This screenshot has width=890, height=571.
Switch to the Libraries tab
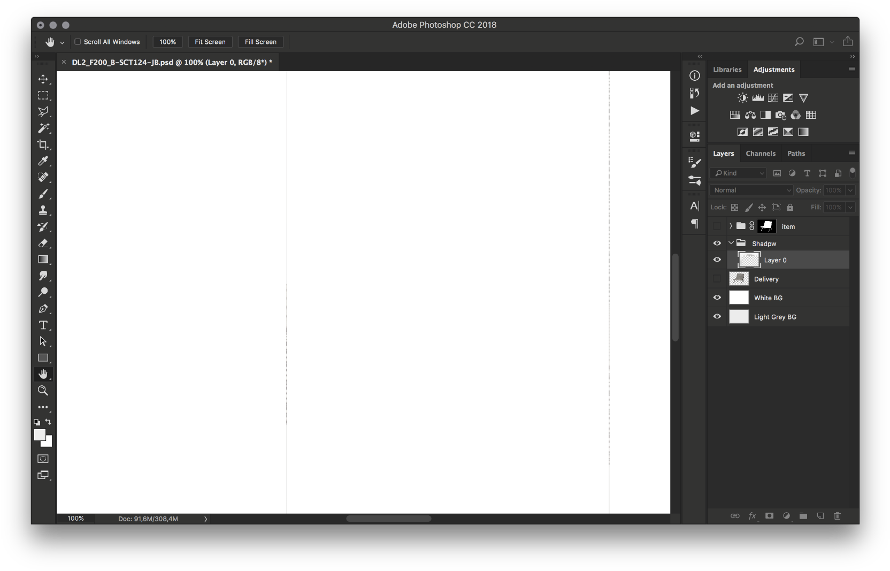click(727, 70)
